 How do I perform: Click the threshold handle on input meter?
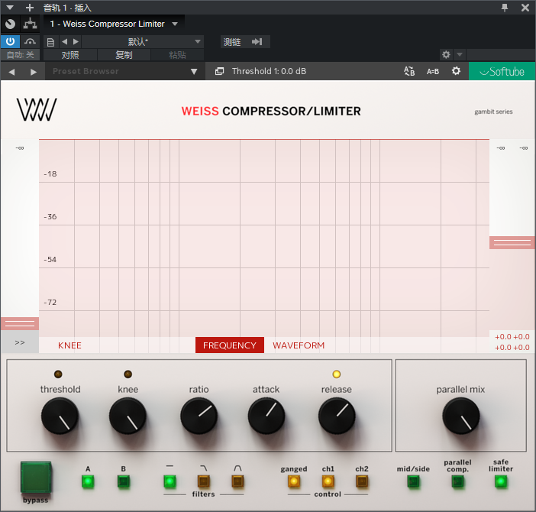click(x=20, y=323)
